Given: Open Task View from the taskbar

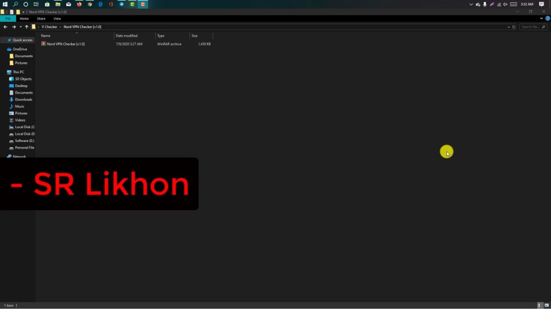Looking at the screenshot, I should point(36,4).
